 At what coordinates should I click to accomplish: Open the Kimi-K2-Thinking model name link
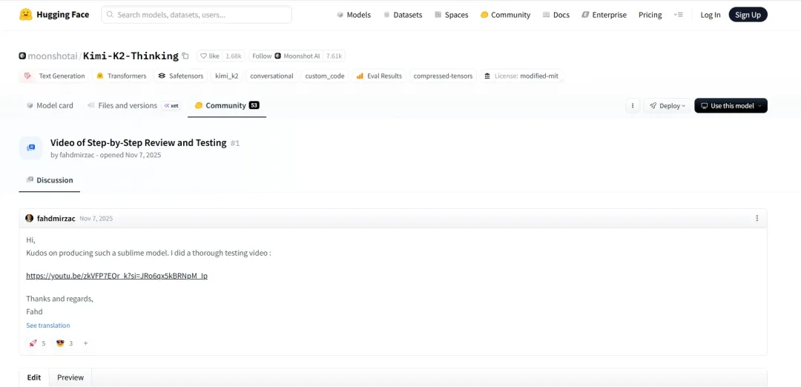[x=131, y=56]
